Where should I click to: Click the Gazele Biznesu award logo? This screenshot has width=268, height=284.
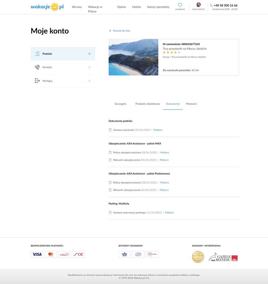[x=223, y=257]
